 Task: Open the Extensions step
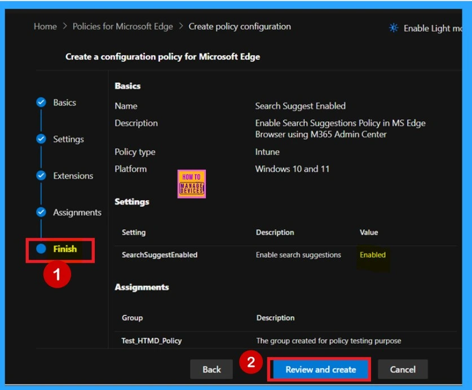tap(73, 176)
